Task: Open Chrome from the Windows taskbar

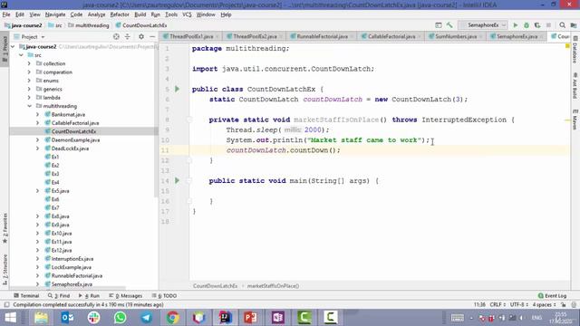Action: pyautogui.click(x=172, y=318)
